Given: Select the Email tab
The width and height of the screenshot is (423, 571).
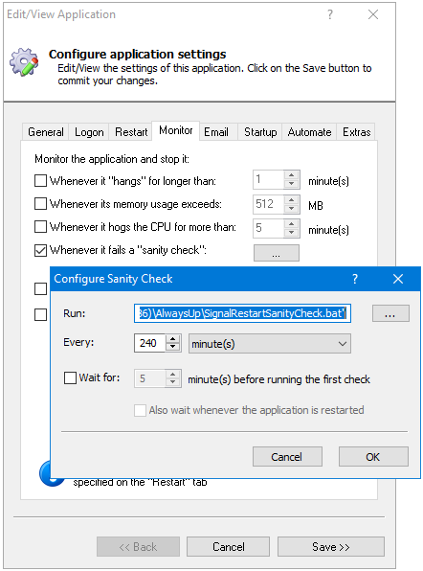Looking at the screenshot, I should point(216,132).
